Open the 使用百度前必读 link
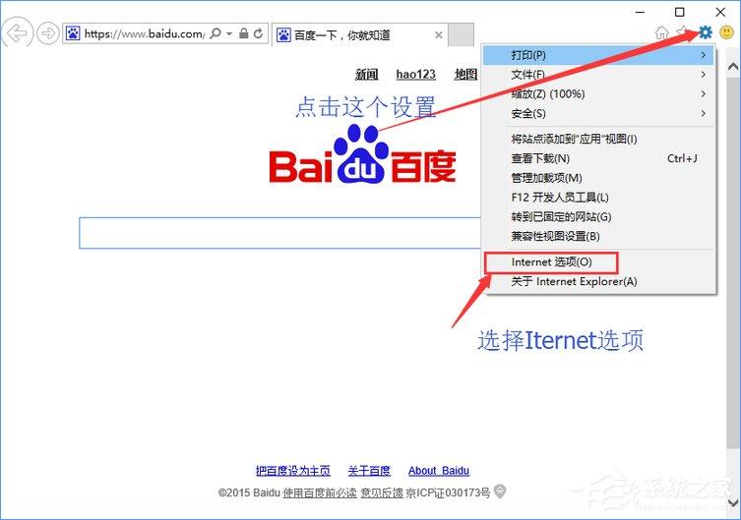The height and width of the screenshot is (520, 741). pos(320,492)
